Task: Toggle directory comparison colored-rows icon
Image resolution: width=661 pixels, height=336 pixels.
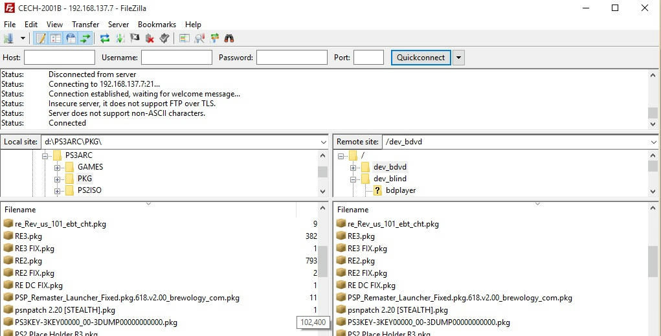Action: click(x=185, y=38)
